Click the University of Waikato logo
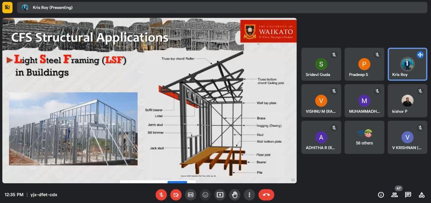 click(268, 31)
